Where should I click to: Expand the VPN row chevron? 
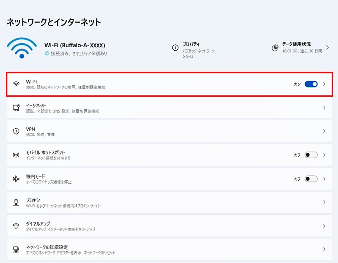click(324, 131)
